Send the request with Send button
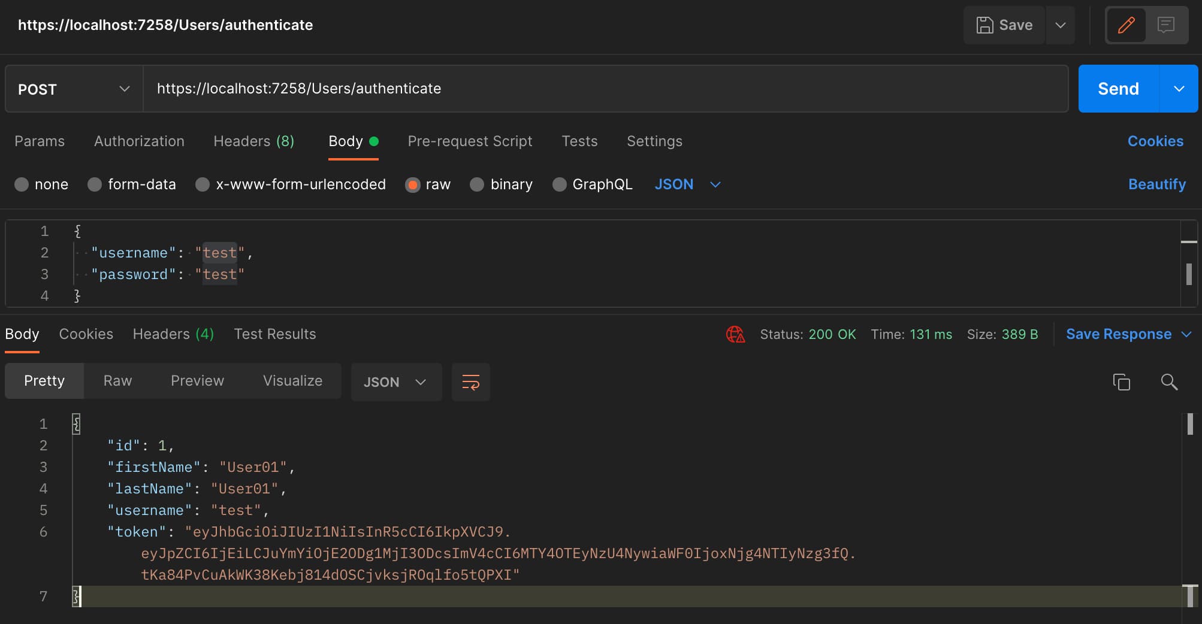This screenshot has width=1202, height=624. pyautogui.click(x=1119, y=89)
